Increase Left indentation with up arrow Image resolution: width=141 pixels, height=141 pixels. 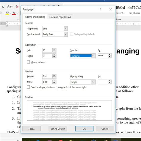pyautogui.click(x=54, y=49)
